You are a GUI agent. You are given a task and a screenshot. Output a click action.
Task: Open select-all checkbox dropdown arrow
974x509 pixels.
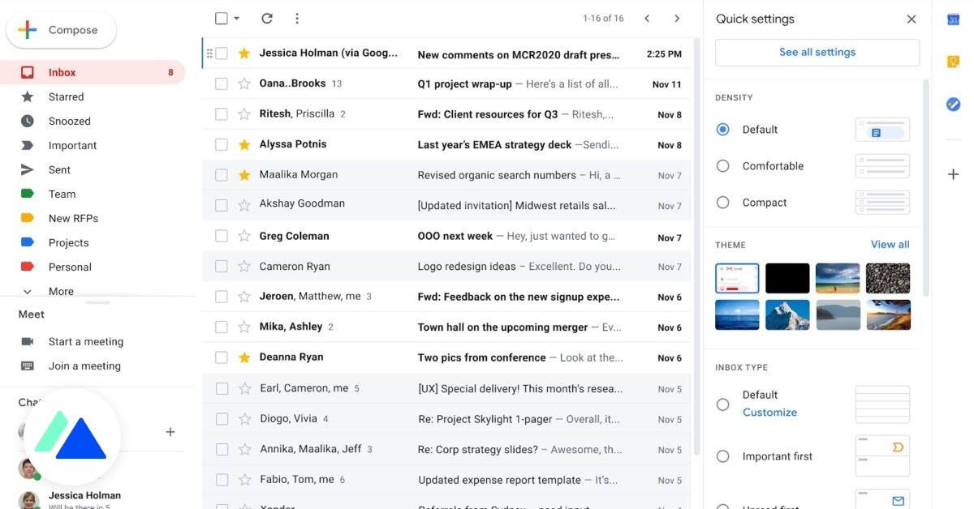[x=236, y=18]
